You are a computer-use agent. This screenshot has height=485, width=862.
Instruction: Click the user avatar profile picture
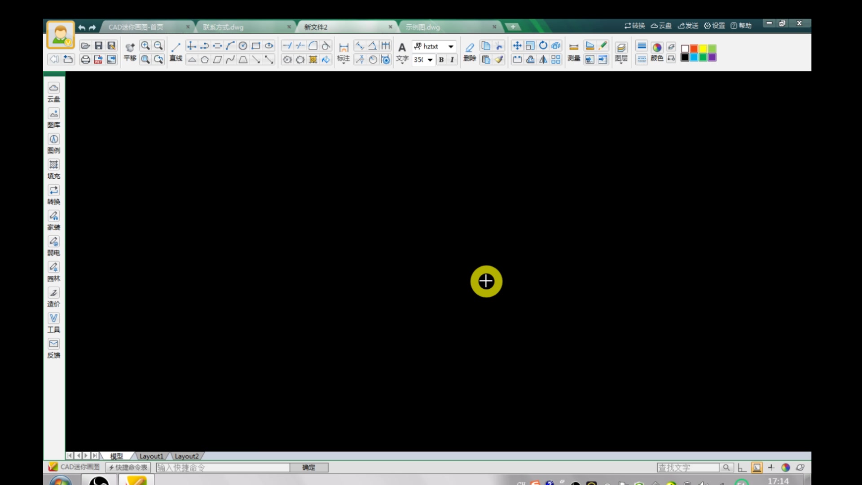(60, 35)
